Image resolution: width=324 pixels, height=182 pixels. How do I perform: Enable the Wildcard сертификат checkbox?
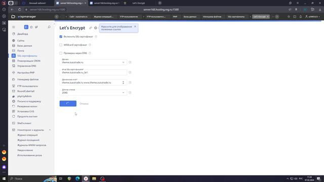point(61,45)
